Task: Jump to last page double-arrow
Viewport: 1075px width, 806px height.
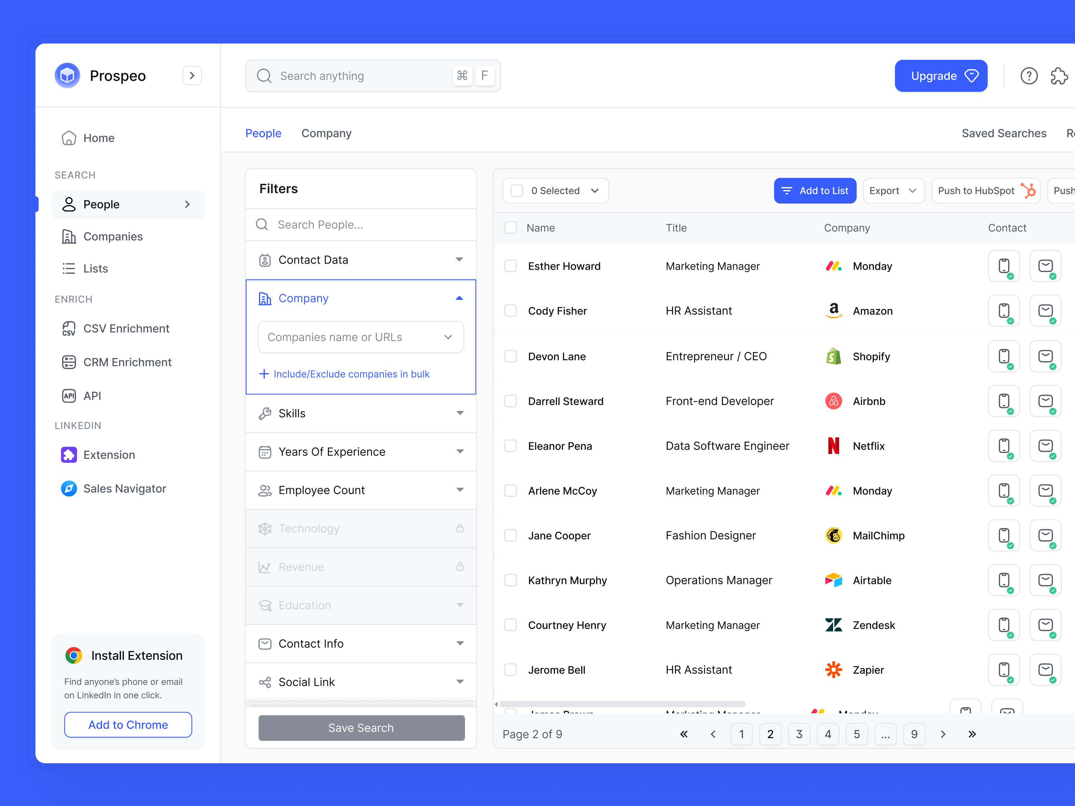Action: click(x=972, y=734)
